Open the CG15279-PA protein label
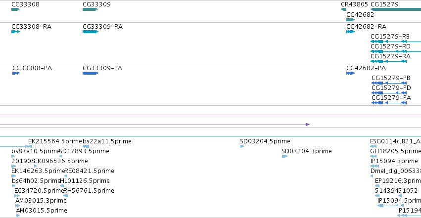 pyautogui.click(x=391, y=97)
